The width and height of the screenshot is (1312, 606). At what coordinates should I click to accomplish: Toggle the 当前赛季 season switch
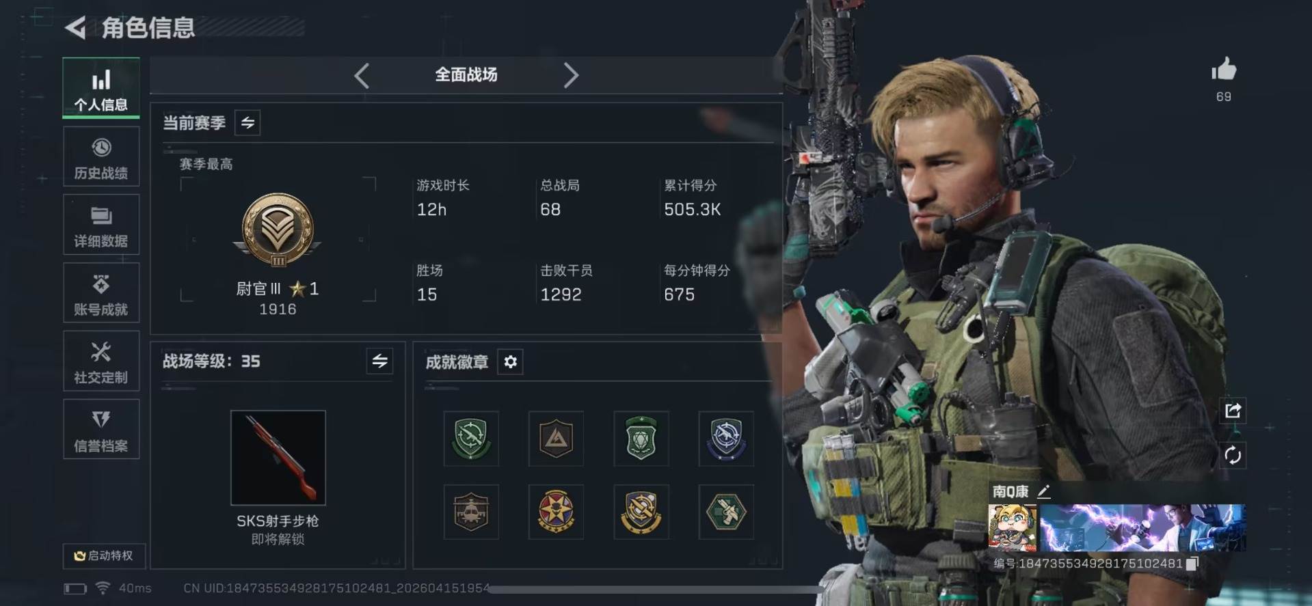click(x=247, y=123)
